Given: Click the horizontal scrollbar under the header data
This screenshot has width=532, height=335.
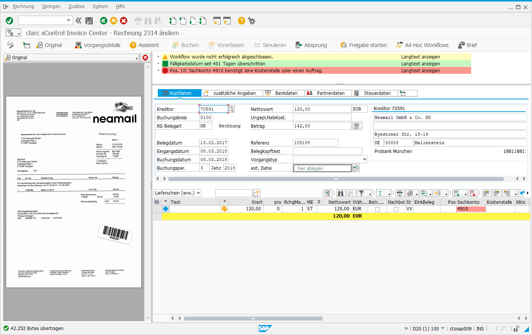Looking at the screenshot, I should coord(336,179).
